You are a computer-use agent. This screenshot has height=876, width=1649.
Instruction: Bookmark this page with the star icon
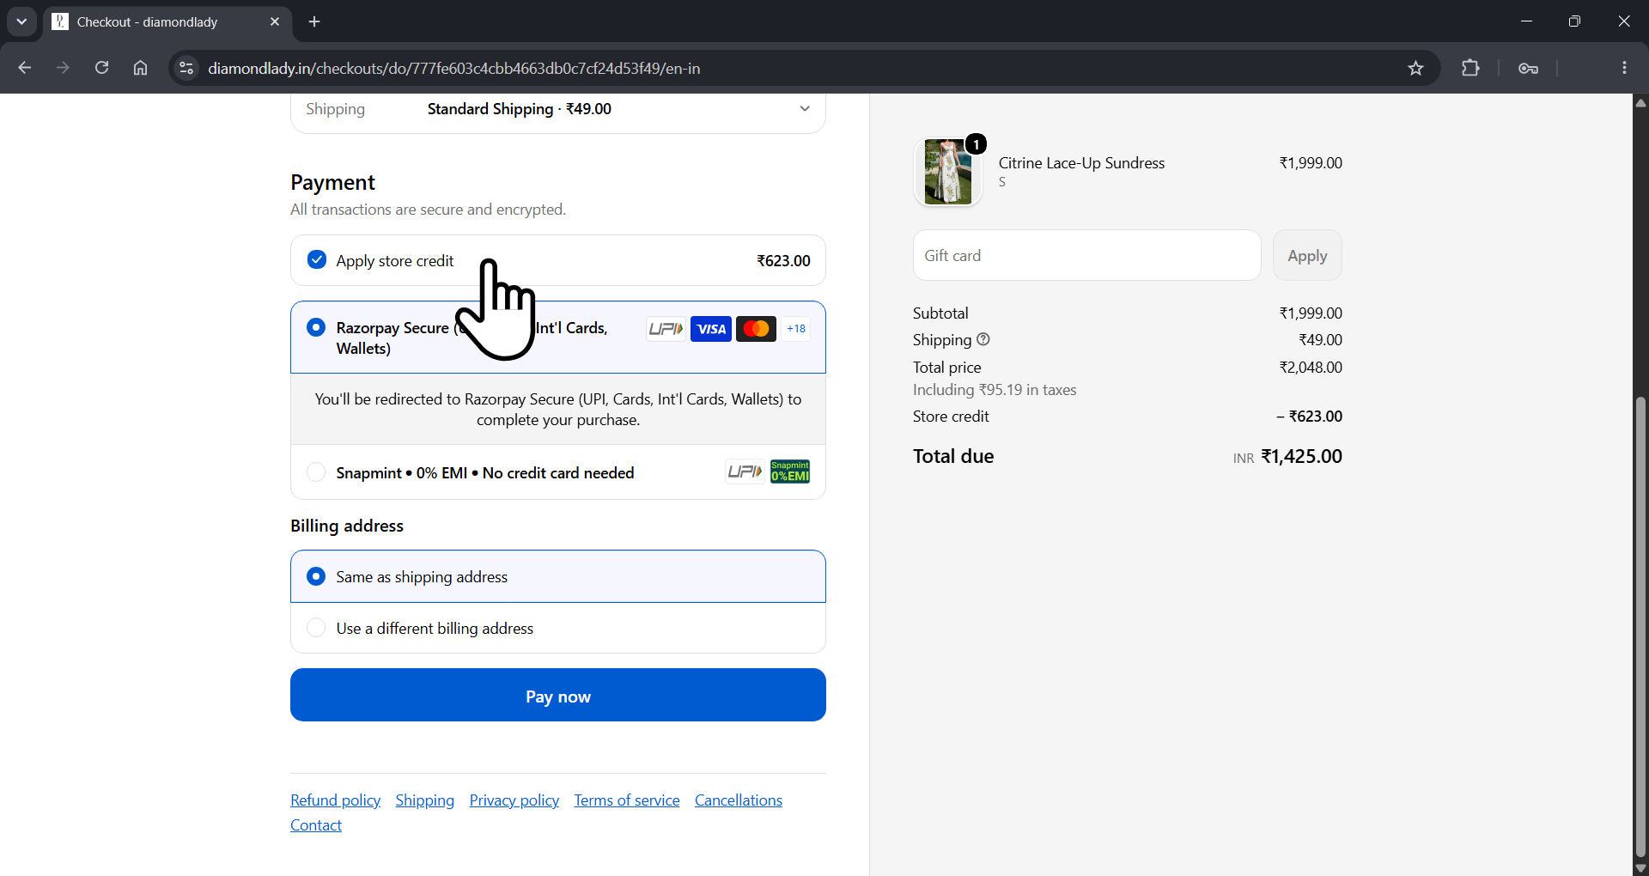click(x=1415, y=68)
